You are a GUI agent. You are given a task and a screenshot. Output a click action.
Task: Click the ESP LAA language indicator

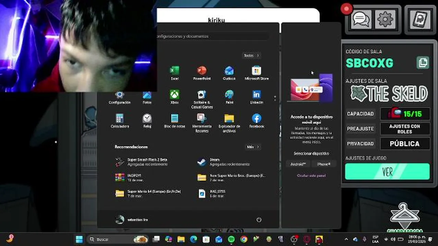point(375,239)
